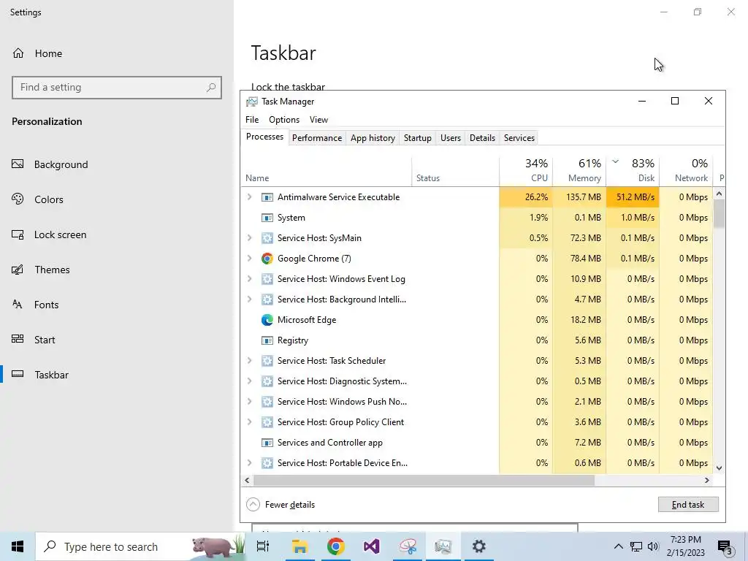Click the Themes icon in Settings
The image size is (748, 561).
(x=18, y=270)
